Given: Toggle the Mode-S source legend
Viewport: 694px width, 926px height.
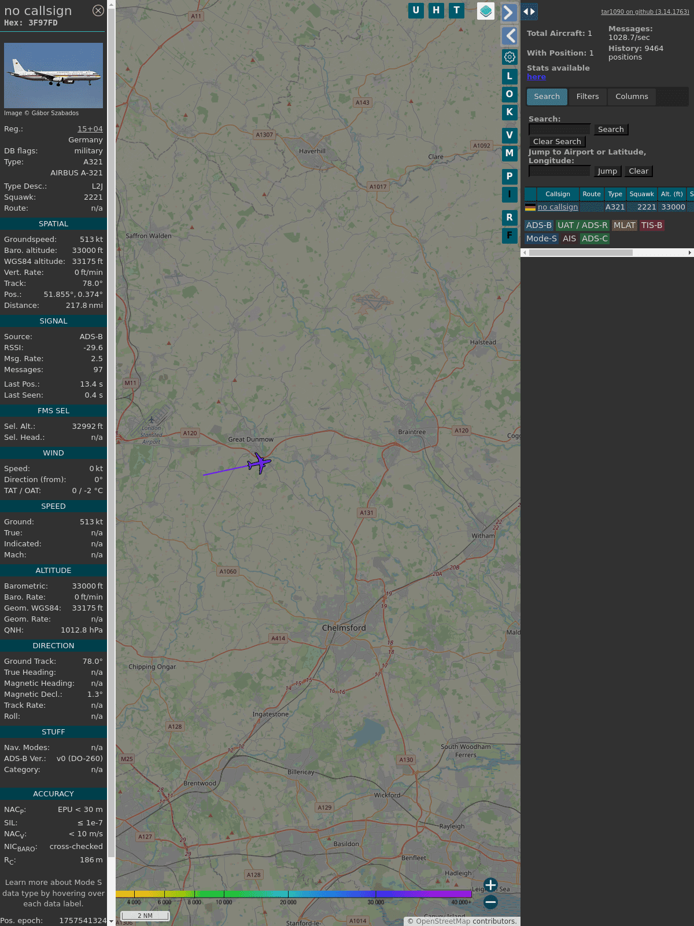Looking at the screenshot, I should (x=541, y=239).
